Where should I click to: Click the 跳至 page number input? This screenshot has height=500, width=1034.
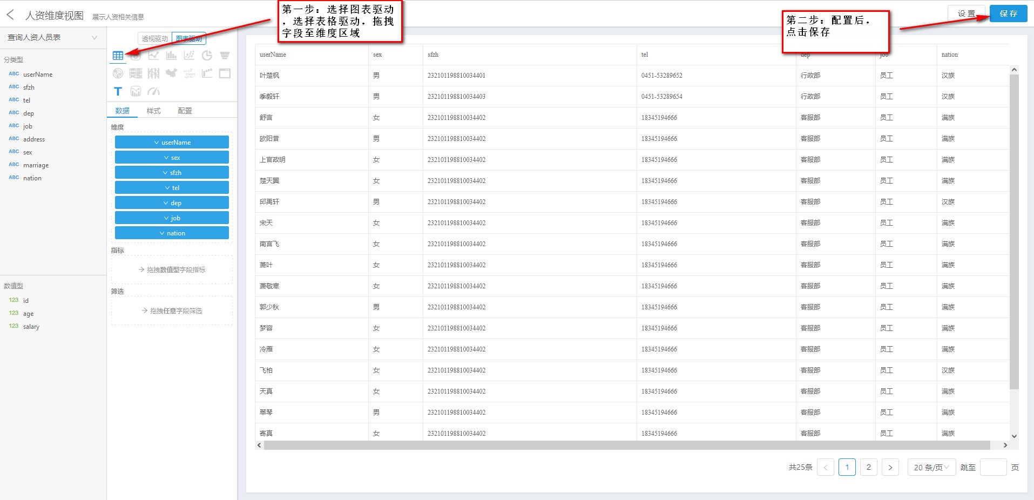(992, 467)
